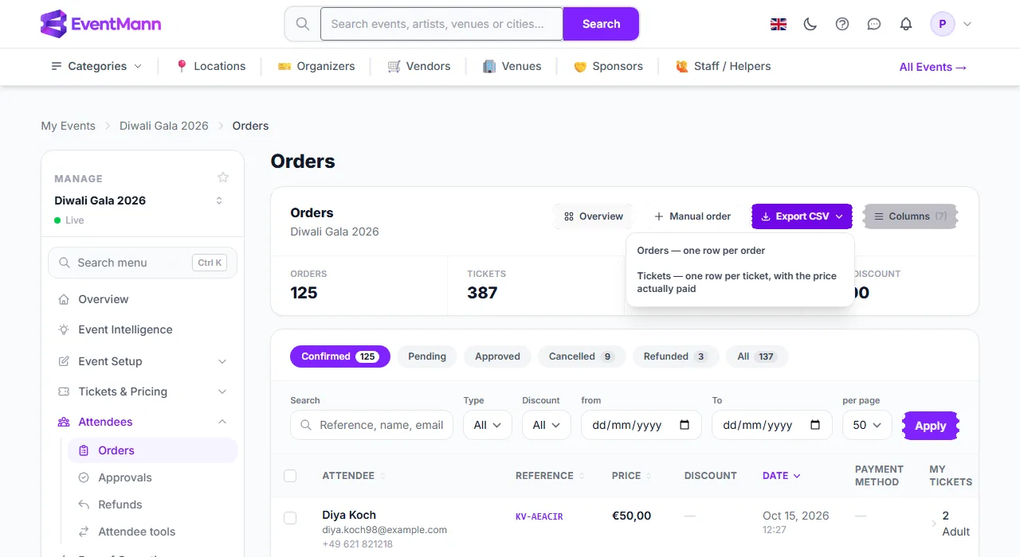
Task: Switch to the Refunded tab
Action: point(676,356)
